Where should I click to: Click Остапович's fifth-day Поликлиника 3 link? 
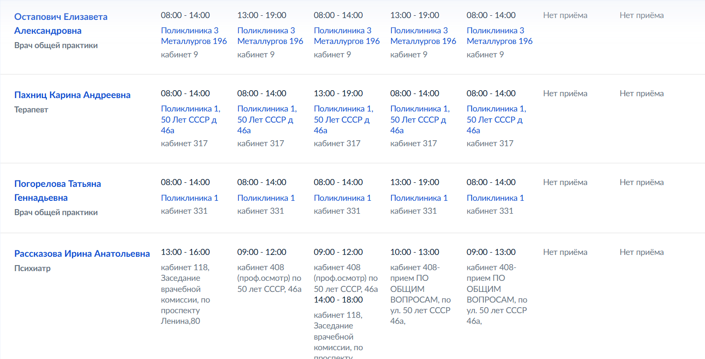coord(500,36)
